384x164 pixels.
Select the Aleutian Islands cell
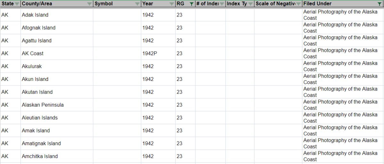(40, 118)
